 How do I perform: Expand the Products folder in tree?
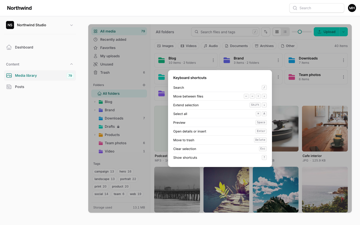[95, 135]
